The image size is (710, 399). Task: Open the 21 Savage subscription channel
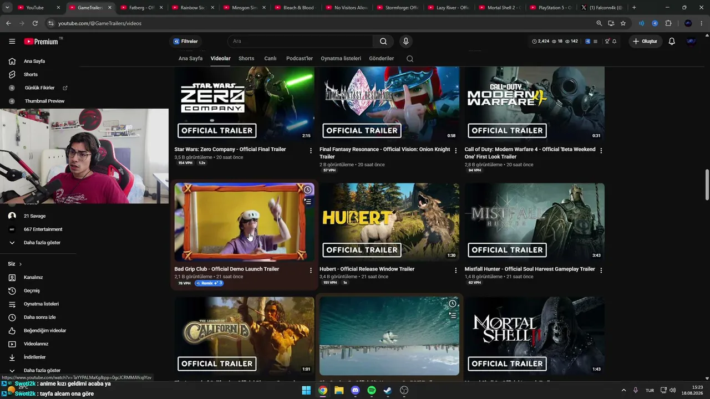pos(34,216)
